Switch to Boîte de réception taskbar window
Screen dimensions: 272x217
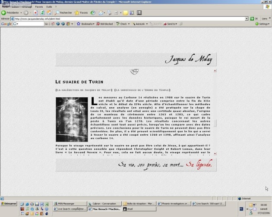[139, 204]
